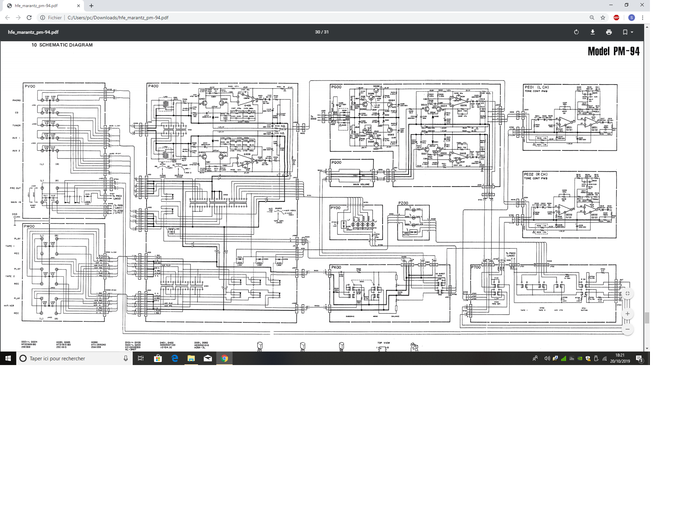Go forward in browser history
677x507 pixels.
pyautogui.click(x=18, y=18)
